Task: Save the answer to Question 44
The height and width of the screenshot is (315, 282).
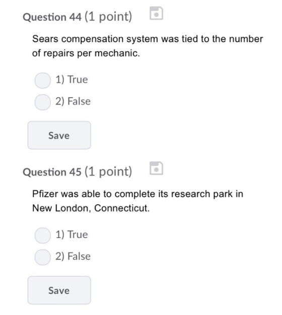Action: point(59,135)
